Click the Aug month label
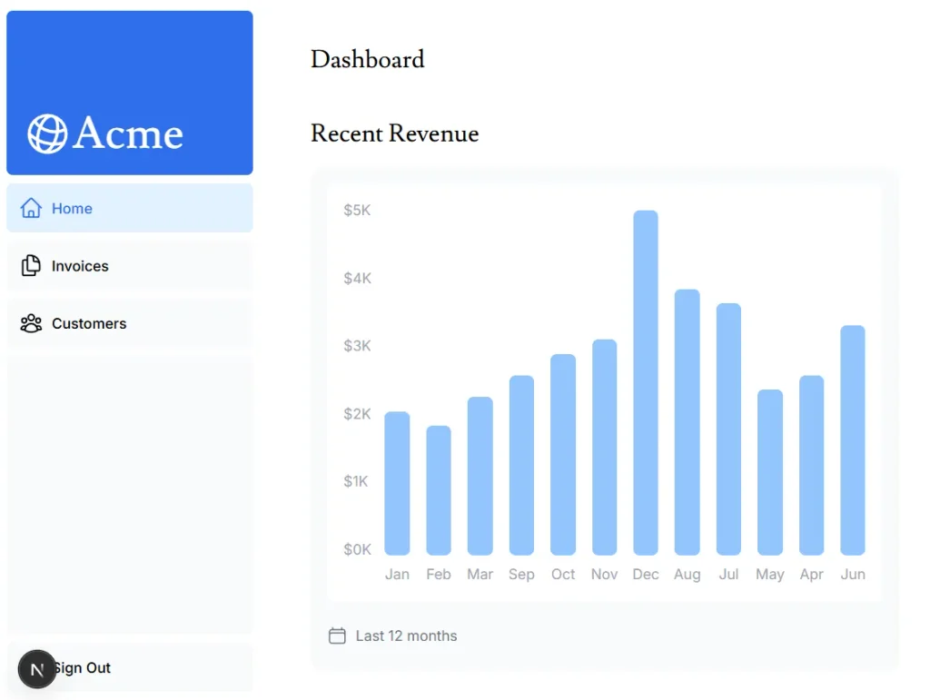The width and height of the screenshot is (930, 700). tap(687, 575)
